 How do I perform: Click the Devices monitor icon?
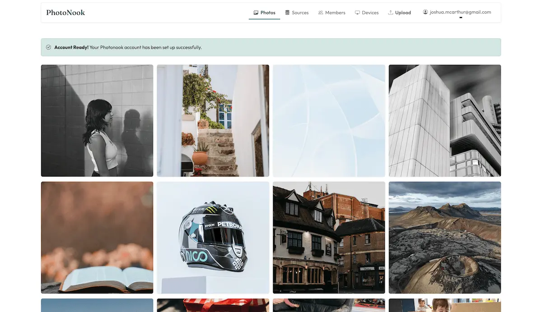[x=357, y=13]
